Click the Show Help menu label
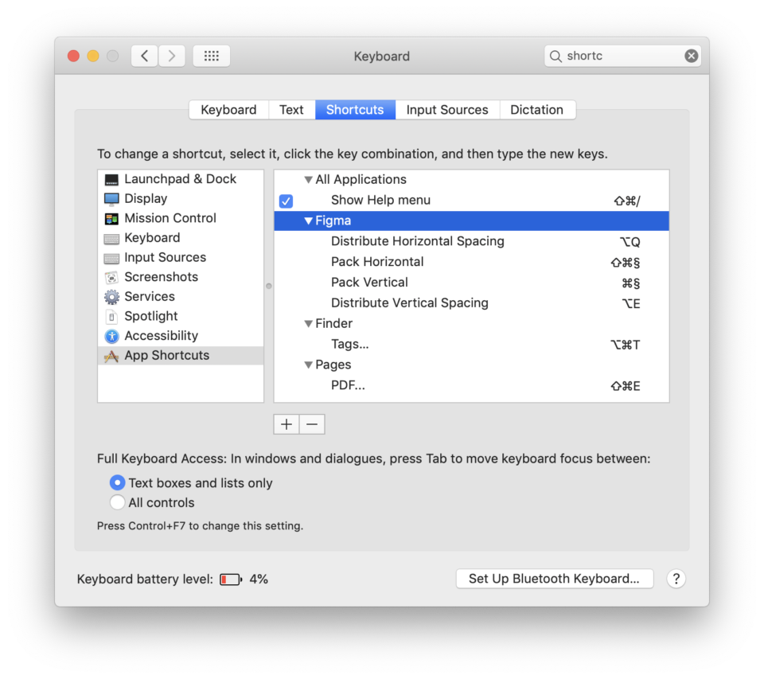Image resolution: width=764 pixels, height=679 pixels. [x=380, y=200]
